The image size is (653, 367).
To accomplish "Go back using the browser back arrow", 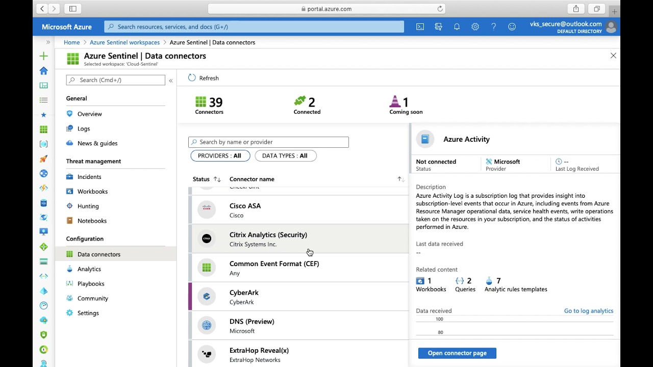I will click(x=42, y=9).
